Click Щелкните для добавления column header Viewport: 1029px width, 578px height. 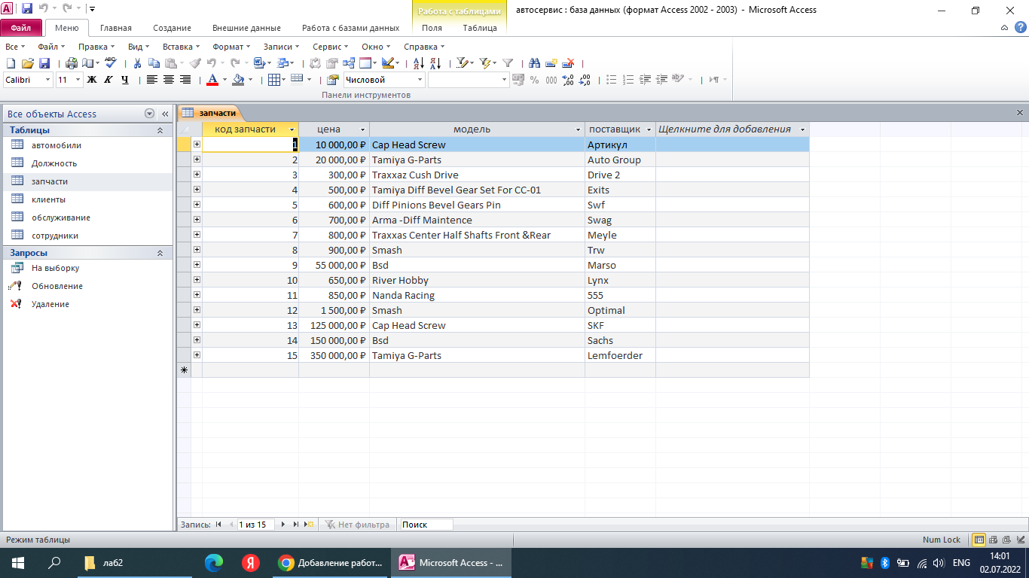[x=732, y=129]
